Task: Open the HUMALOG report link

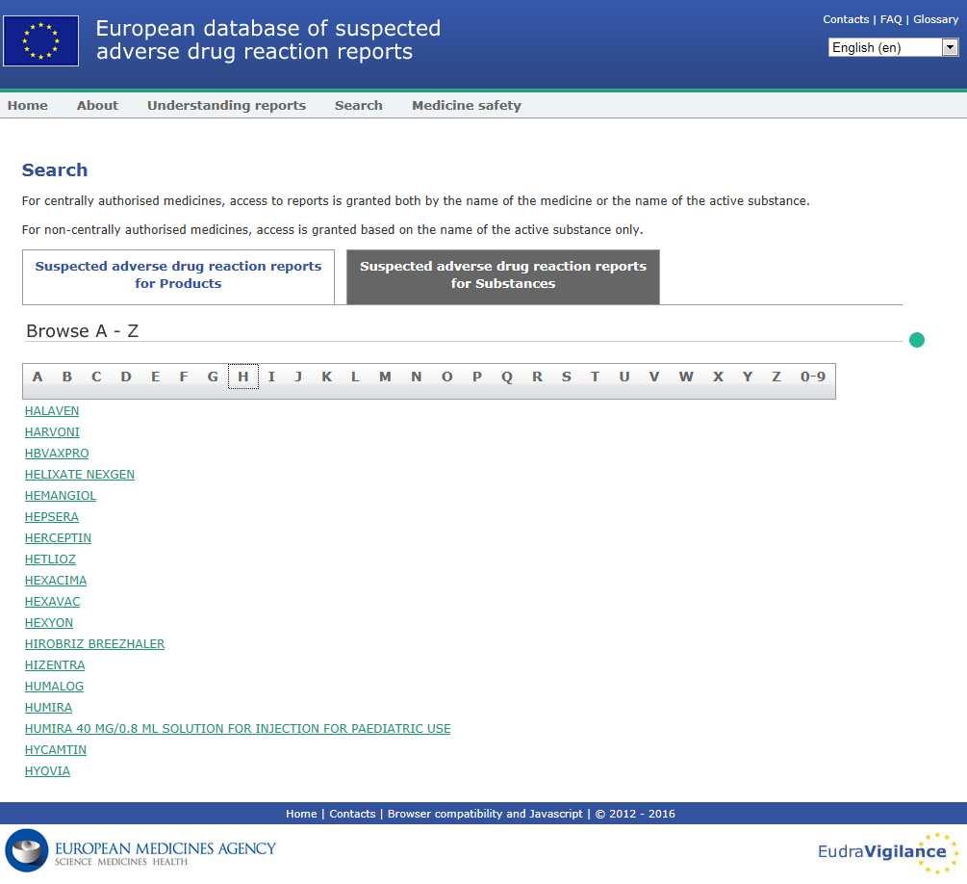Action: click(54, 687)
